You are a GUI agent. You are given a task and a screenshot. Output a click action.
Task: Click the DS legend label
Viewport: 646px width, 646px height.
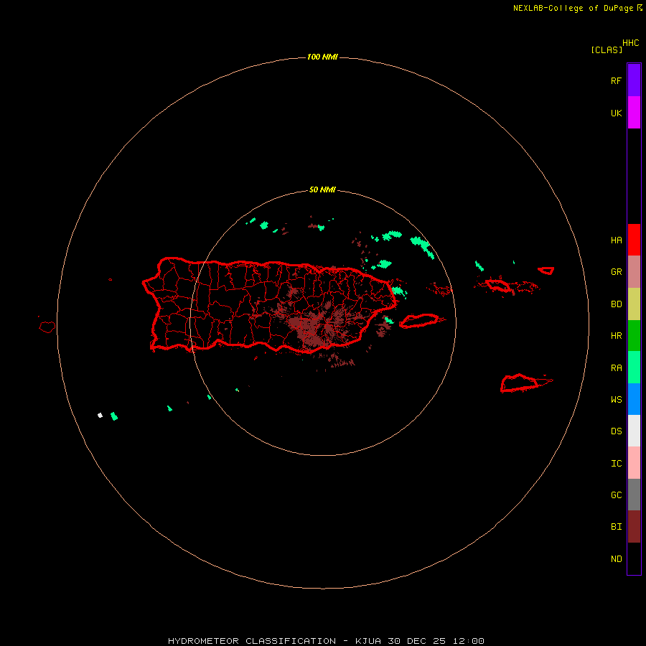tap(616, 431)
